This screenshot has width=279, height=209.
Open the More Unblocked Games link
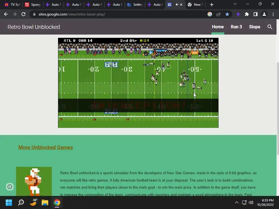[46, 147]
